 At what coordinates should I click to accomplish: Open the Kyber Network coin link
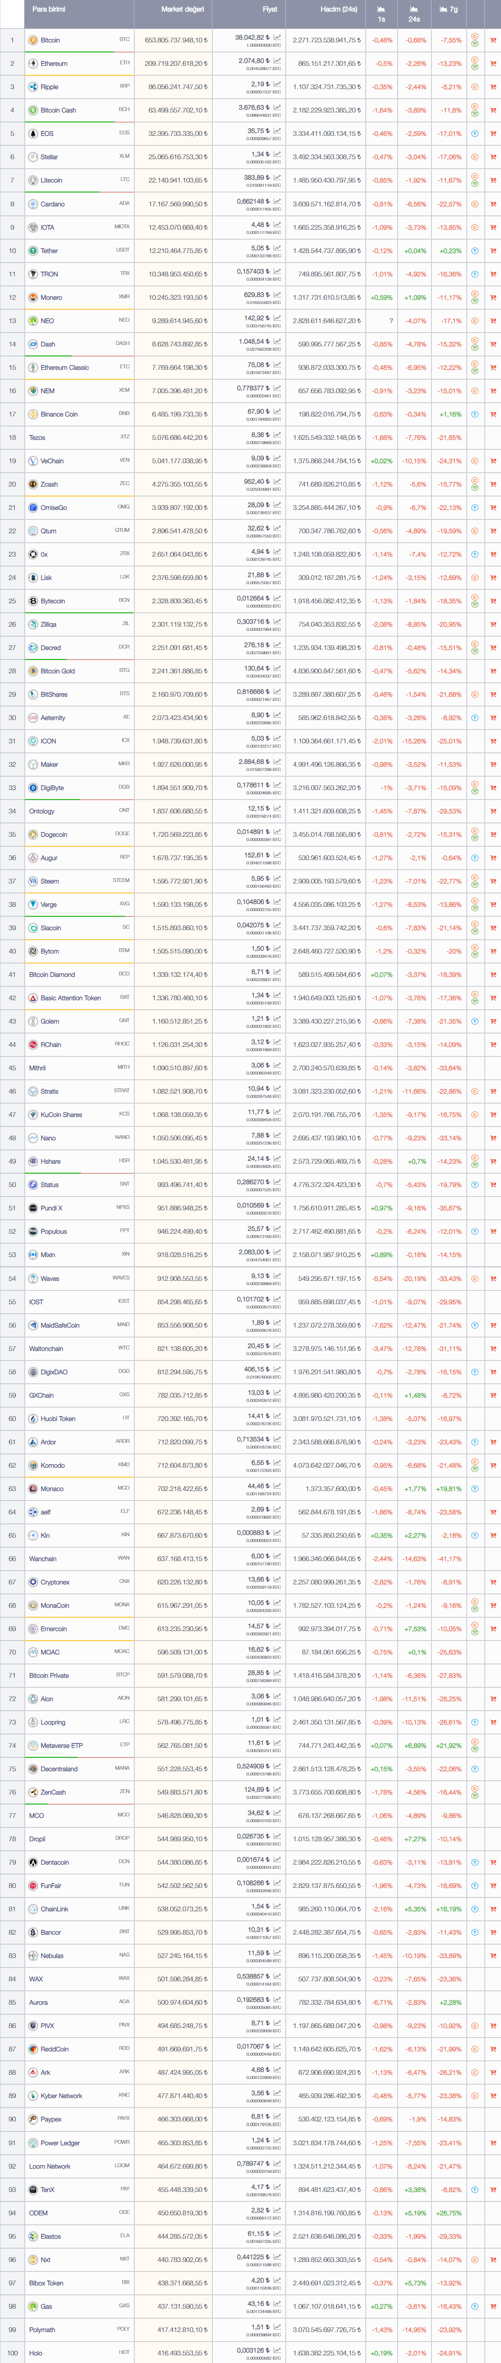coord(61,2096)
